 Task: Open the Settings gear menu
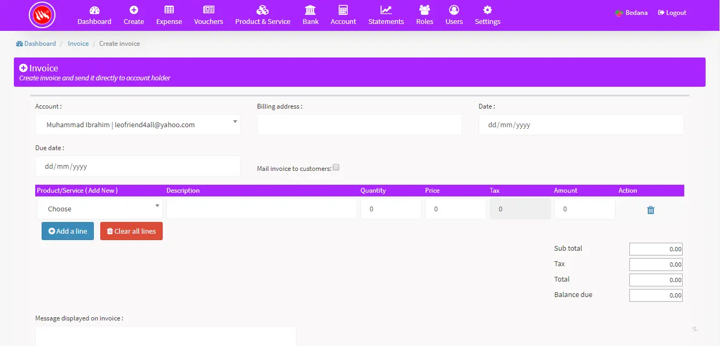coord(487,15)
